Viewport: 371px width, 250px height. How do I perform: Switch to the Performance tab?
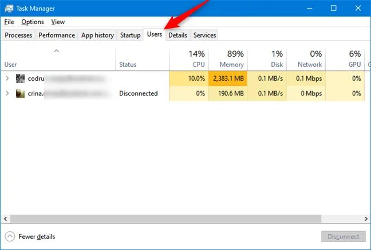pos(57,35)
